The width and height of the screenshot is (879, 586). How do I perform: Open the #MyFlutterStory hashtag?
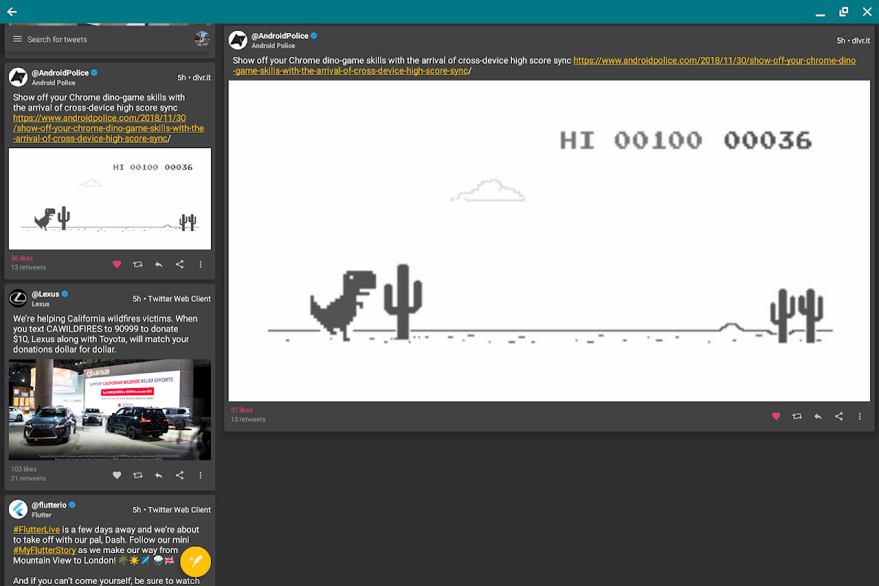point(44,549)
